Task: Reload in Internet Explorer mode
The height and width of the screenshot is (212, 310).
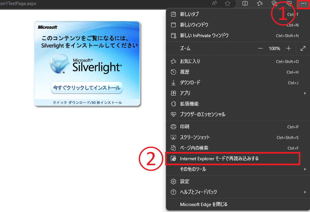Action: pyautogui.click(x=219, y=159)
